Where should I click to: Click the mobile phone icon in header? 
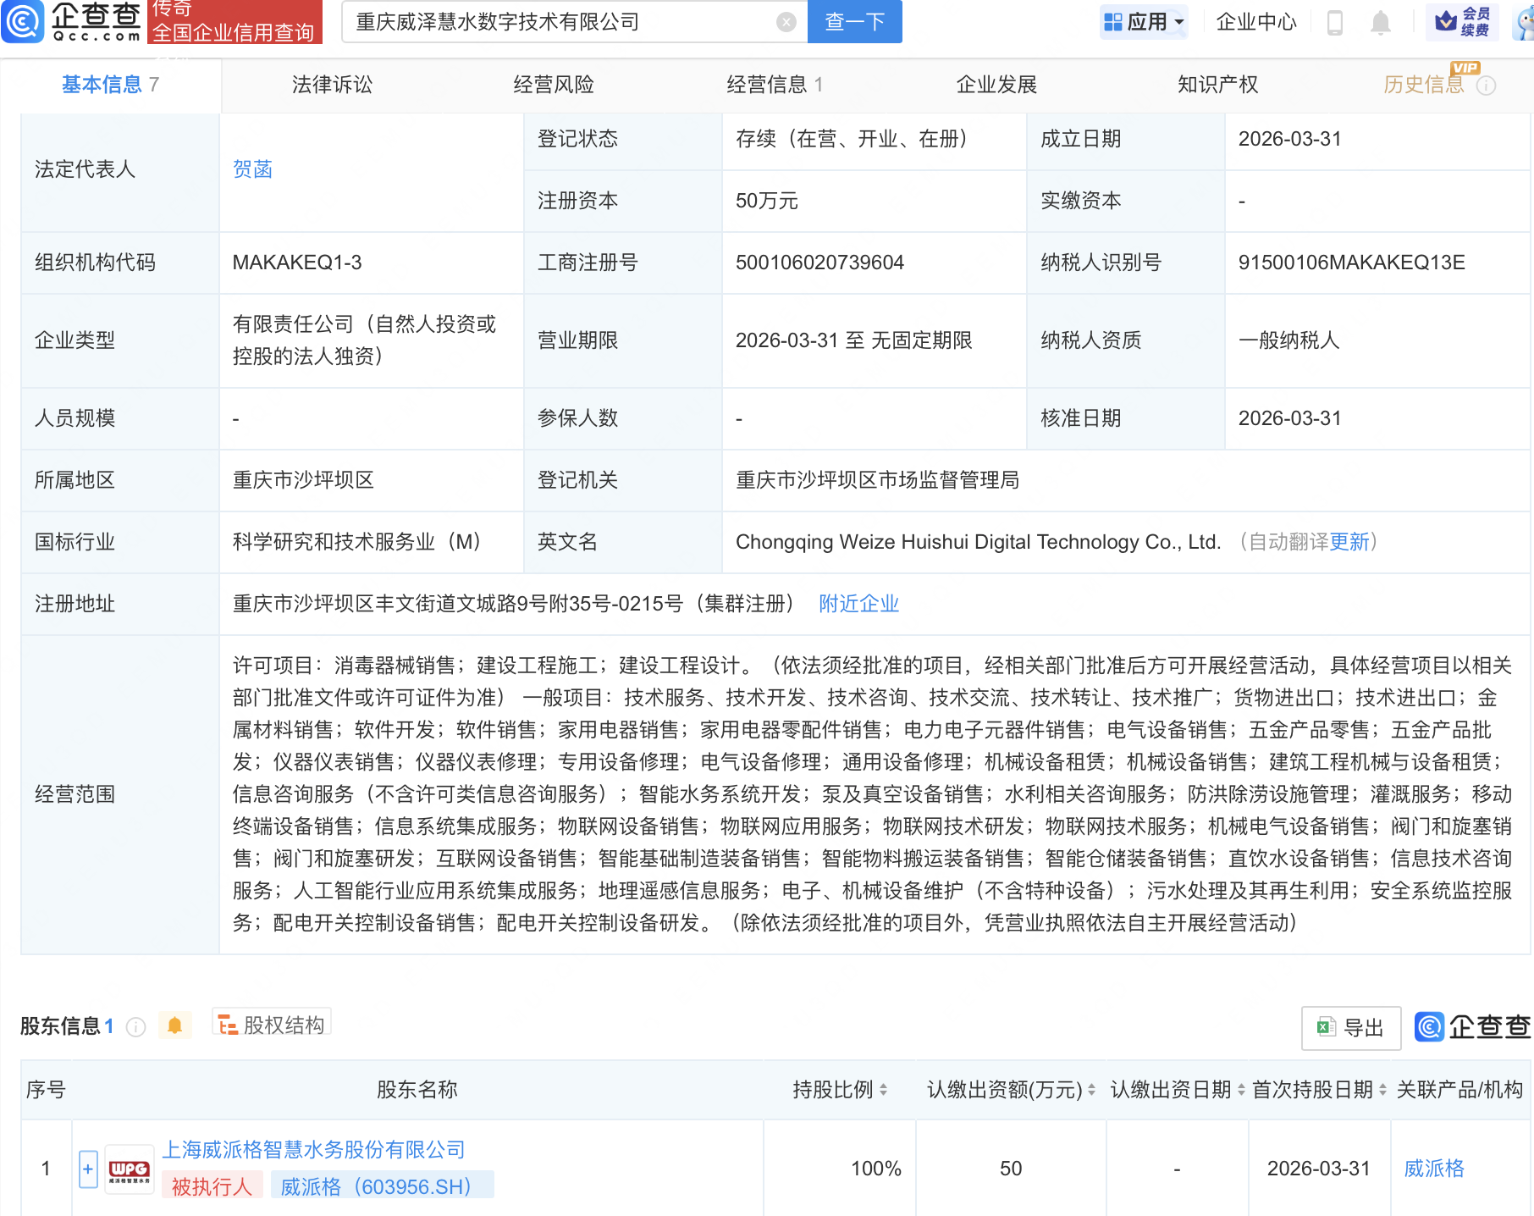1336,23
